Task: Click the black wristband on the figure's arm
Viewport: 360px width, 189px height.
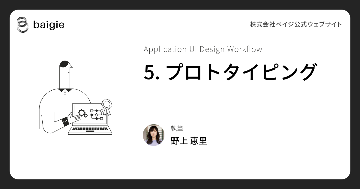Action: pyautogui.click(x=65, y=121)
